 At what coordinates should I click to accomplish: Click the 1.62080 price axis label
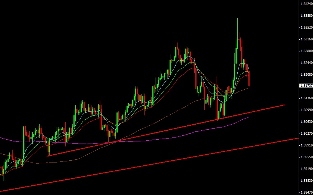[307, 74]
